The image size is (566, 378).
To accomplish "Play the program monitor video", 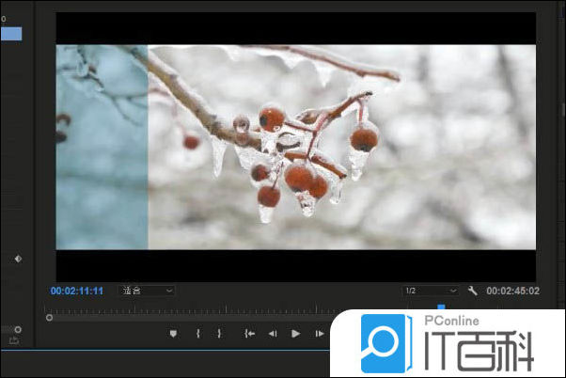I will pos(295,334).
